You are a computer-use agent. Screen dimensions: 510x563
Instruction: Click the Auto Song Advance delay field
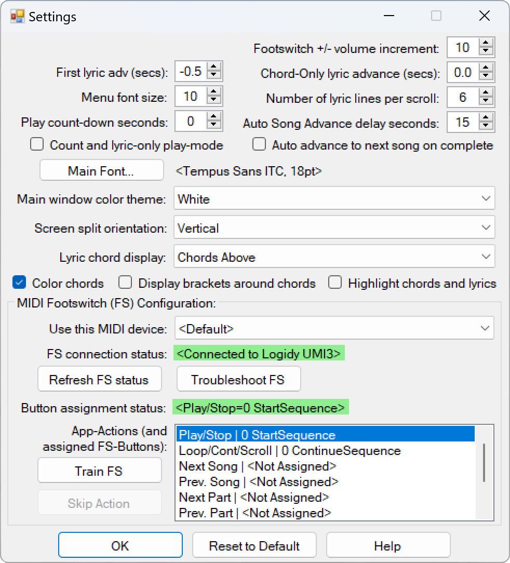463,122
